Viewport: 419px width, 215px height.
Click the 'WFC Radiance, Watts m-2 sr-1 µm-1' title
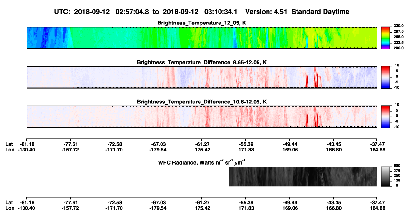(x=202, y=162)
